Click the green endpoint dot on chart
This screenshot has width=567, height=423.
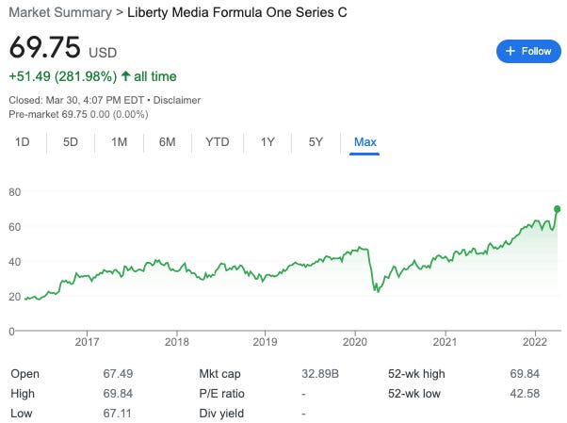click(557, 209)
